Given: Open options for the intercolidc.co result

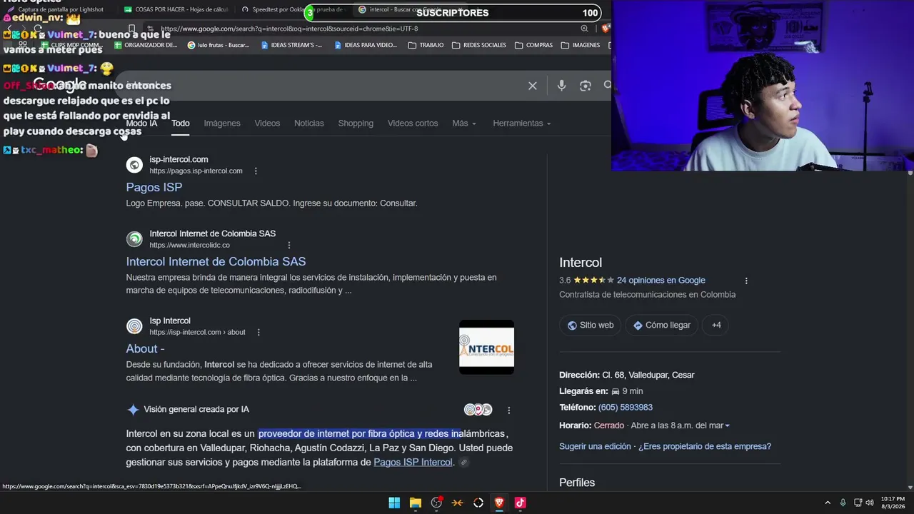Looking at the screenshot, I should (x=289, y=246).
